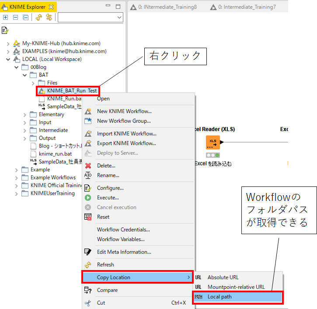Select the KNIME_BAT_Run_Test workflow
The height and width of the screenshot is (309, 317).
point(72,91)
